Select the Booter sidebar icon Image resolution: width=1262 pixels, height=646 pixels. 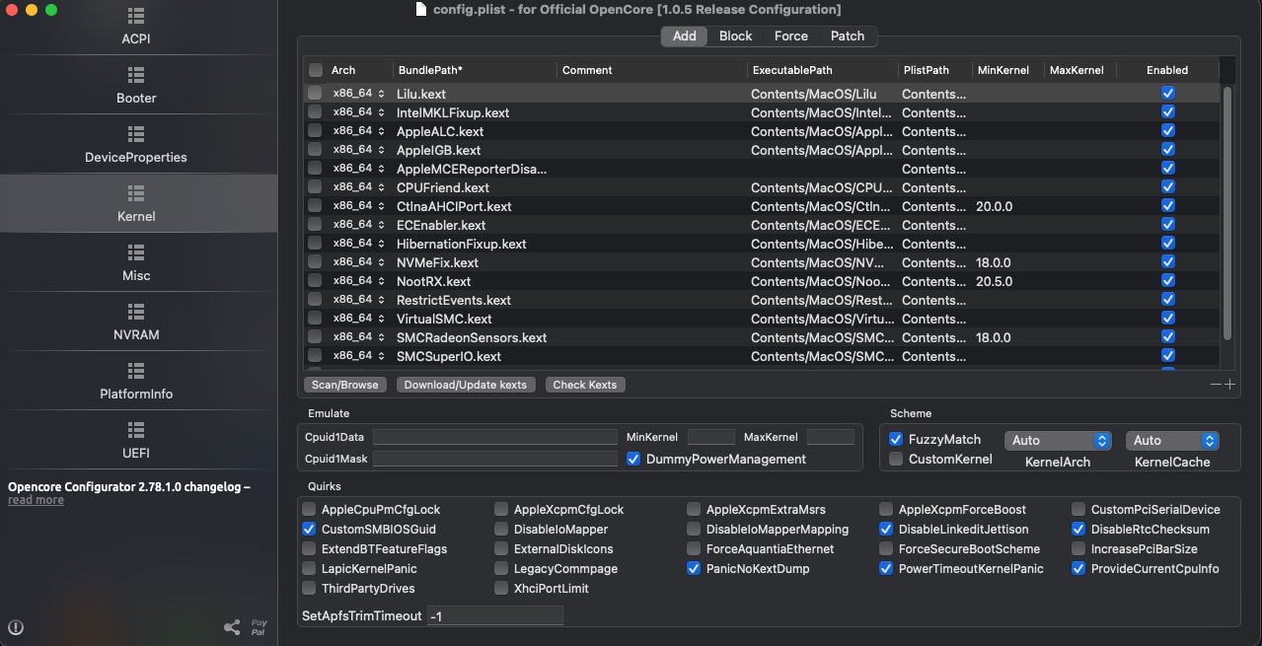136,75
